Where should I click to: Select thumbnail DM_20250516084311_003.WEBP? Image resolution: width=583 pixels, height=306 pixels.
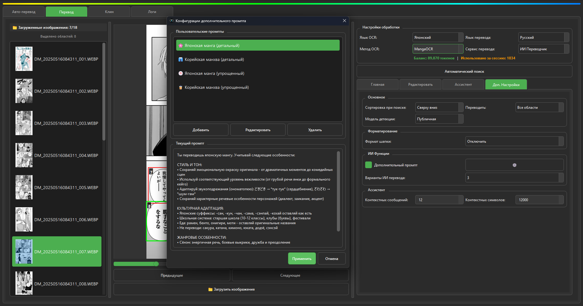pos(57,123)
